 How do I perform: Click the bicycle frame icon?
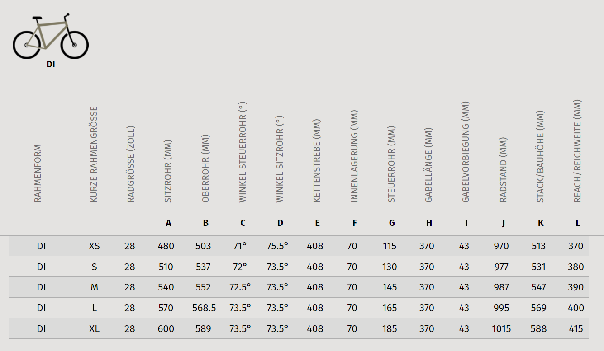tap(51, 36)
